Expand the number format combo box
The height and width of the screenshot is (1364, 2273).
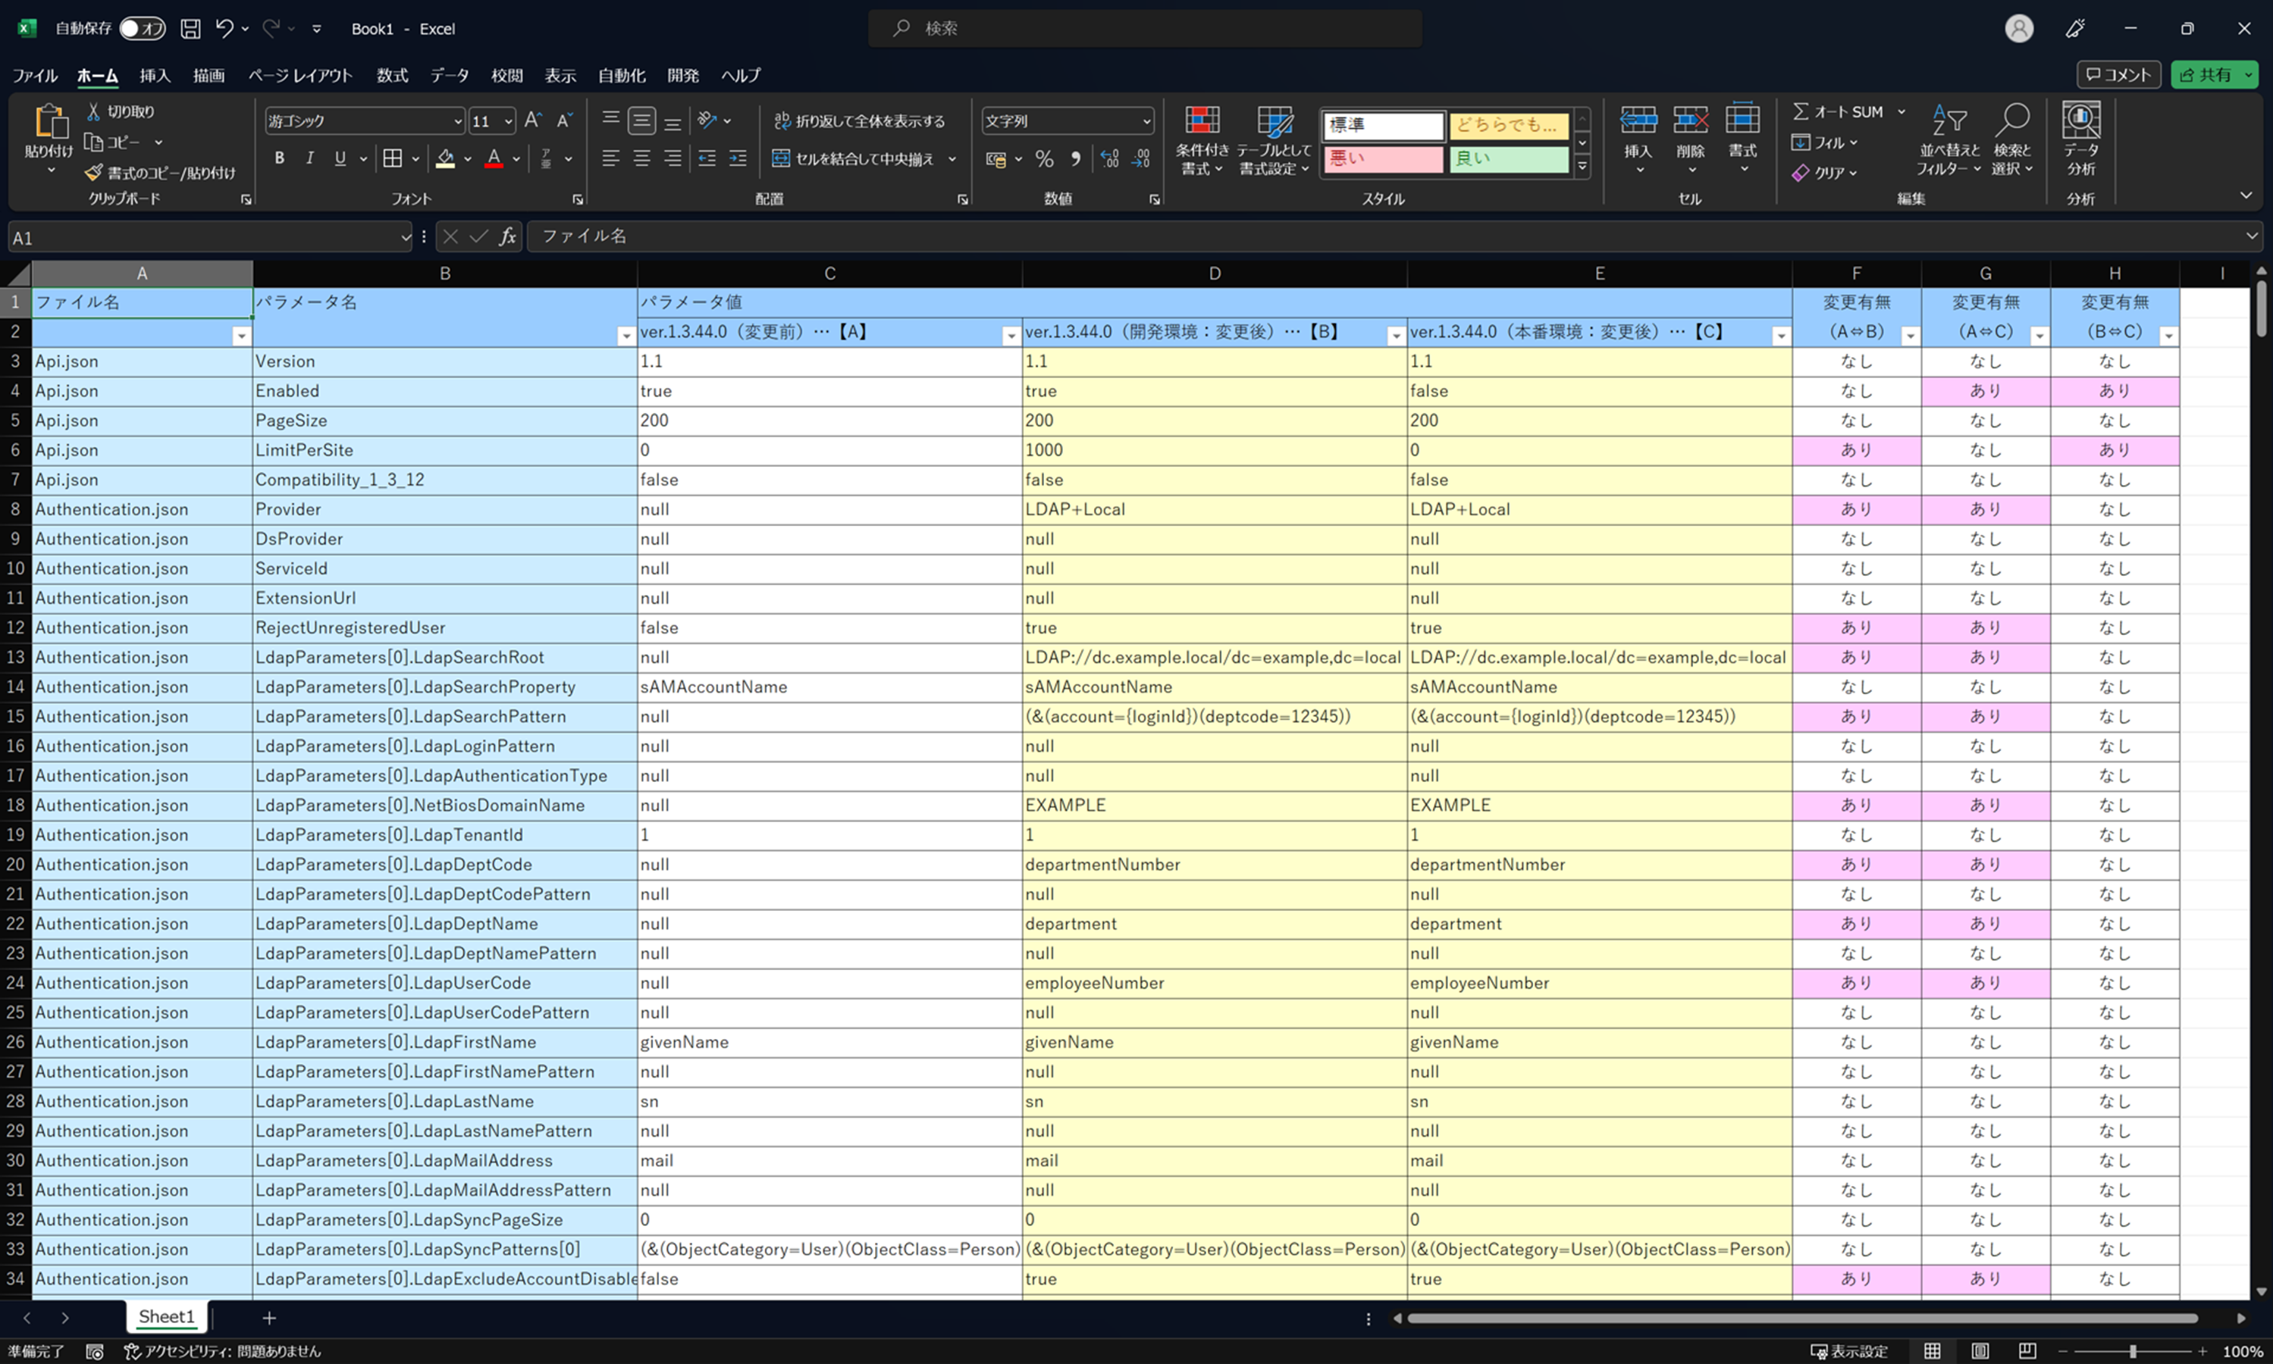point(1146,121)
